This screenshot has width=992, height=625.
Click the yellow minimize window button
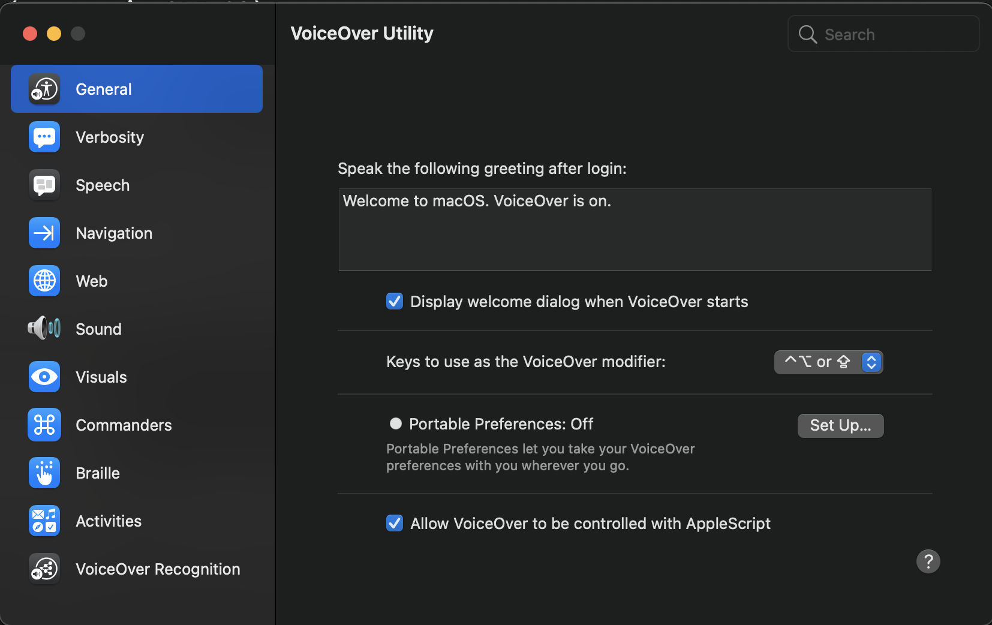(x=54, y=34)
